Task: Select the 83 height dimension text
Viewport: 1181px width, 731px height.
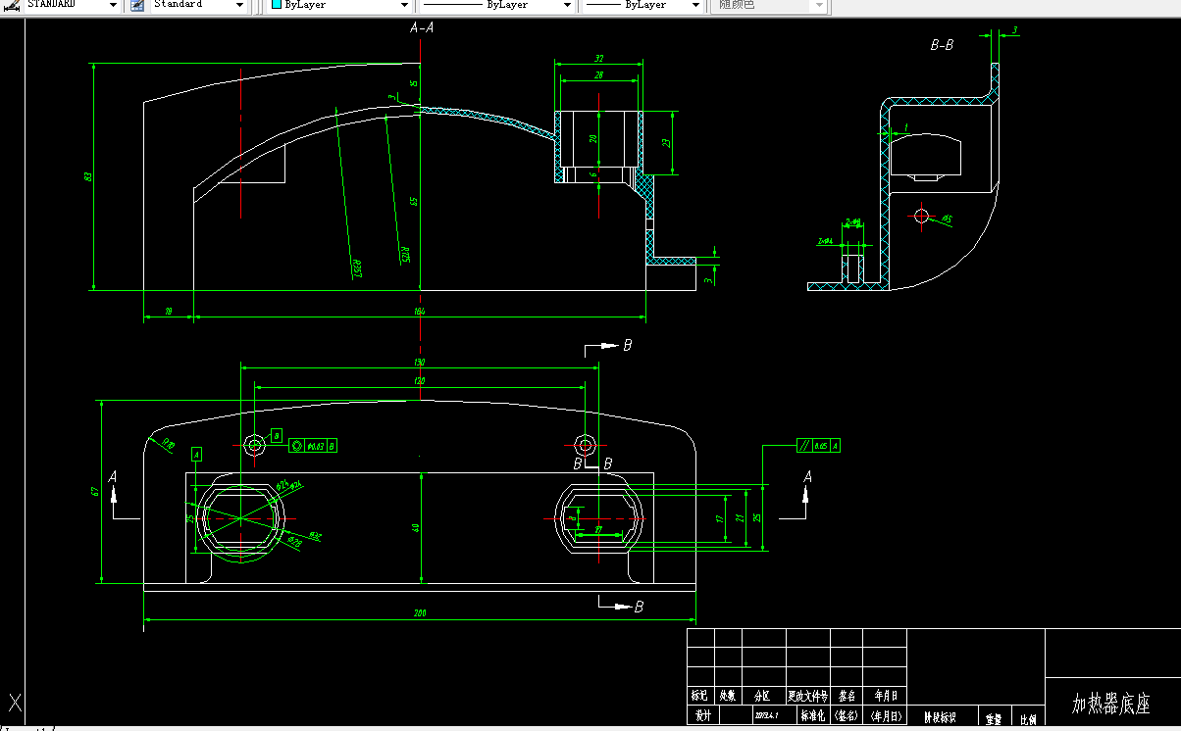Action: pyautogui.click(x=88, y=176)
